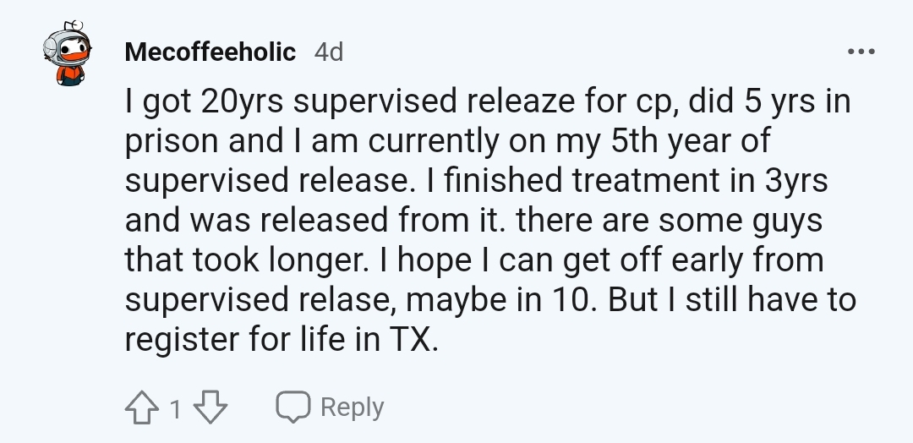Upvote the comment by Mecoffeeholic

[141, 407]
